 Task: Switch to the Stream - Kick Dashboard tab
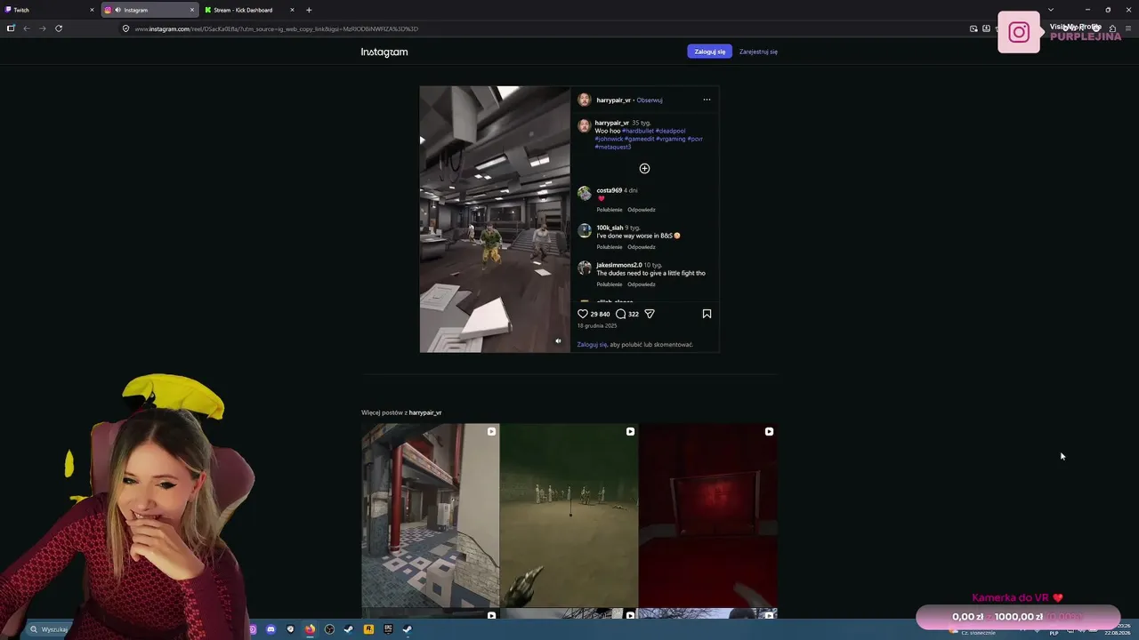(x=250, y=10)
